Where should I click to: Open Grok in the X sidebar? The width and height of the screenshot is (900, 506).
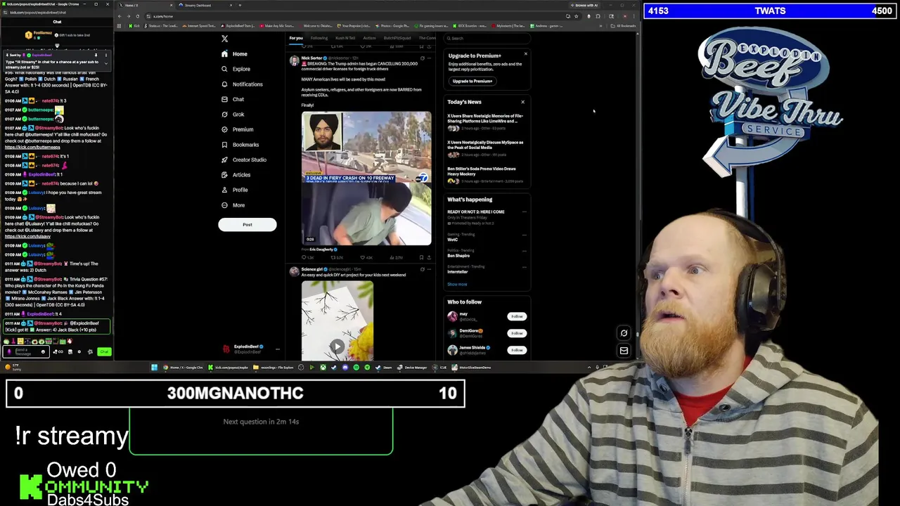click(x=233, y=115)
